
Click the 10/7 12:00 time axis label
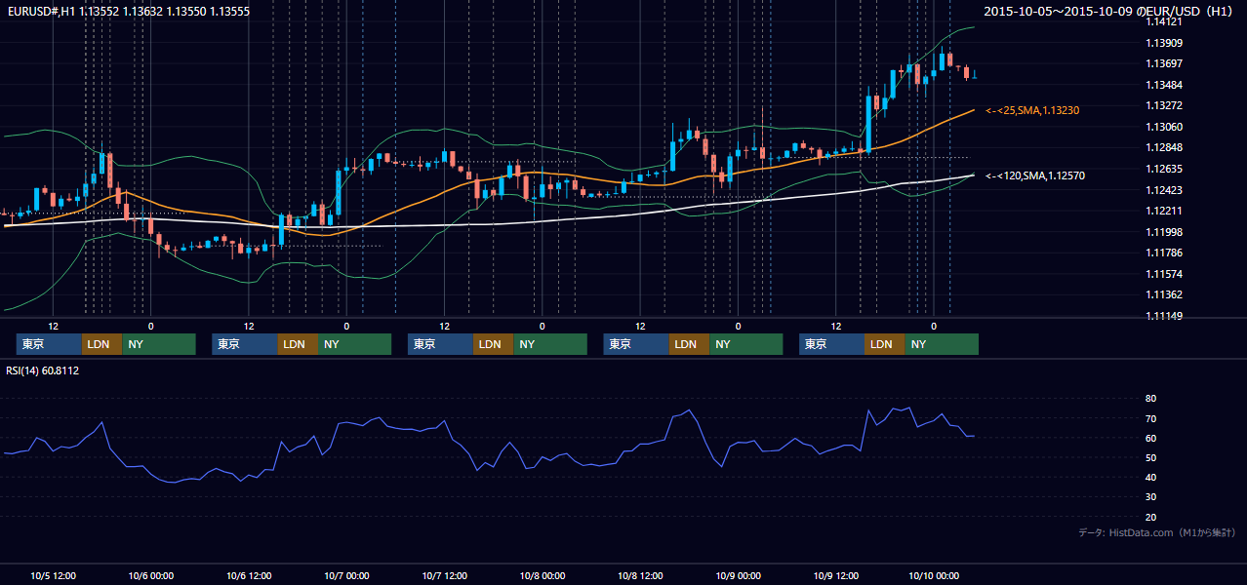tap(445, 575)
